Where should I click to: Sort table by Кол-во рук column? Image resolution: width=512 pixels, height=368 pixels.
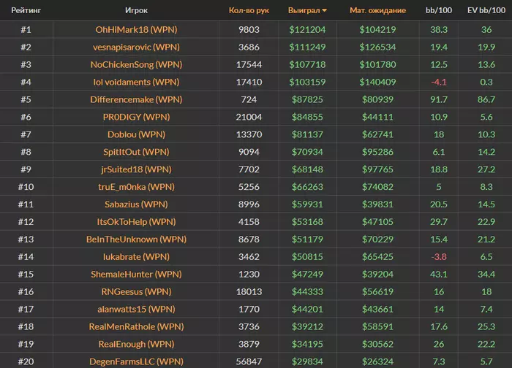[249, 10]
